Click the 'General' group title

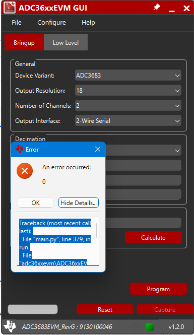point(25,64)
